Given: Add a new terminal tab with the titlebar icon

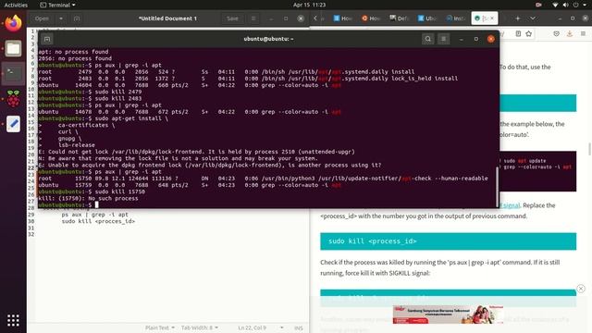Looking at the screenshot, I should [x=47, y=39].
